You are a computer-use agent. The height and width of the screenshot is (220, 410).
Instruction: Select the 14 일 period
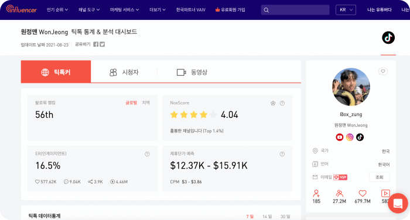[267, 216]
